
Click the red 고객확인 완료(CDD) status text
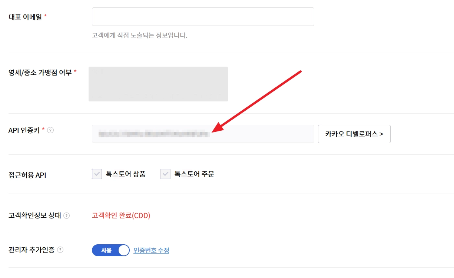coord(121,215)
